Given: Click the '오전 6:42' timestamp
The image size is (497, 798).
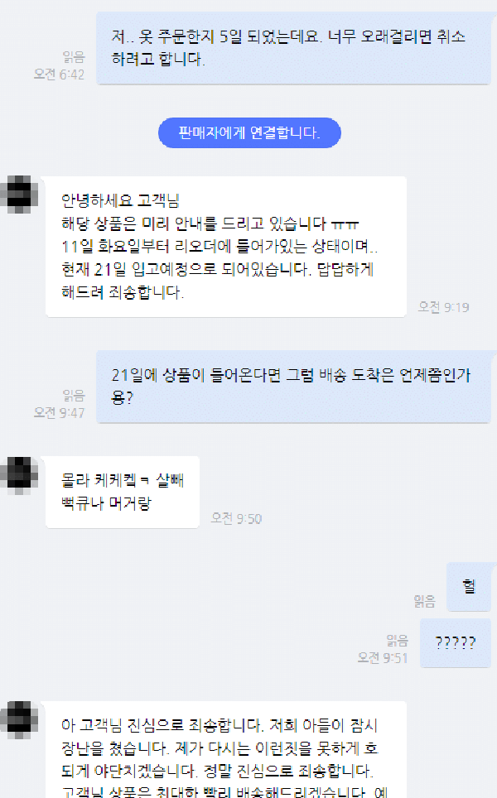Looking at the screenshot, I should tap(59, 75).
